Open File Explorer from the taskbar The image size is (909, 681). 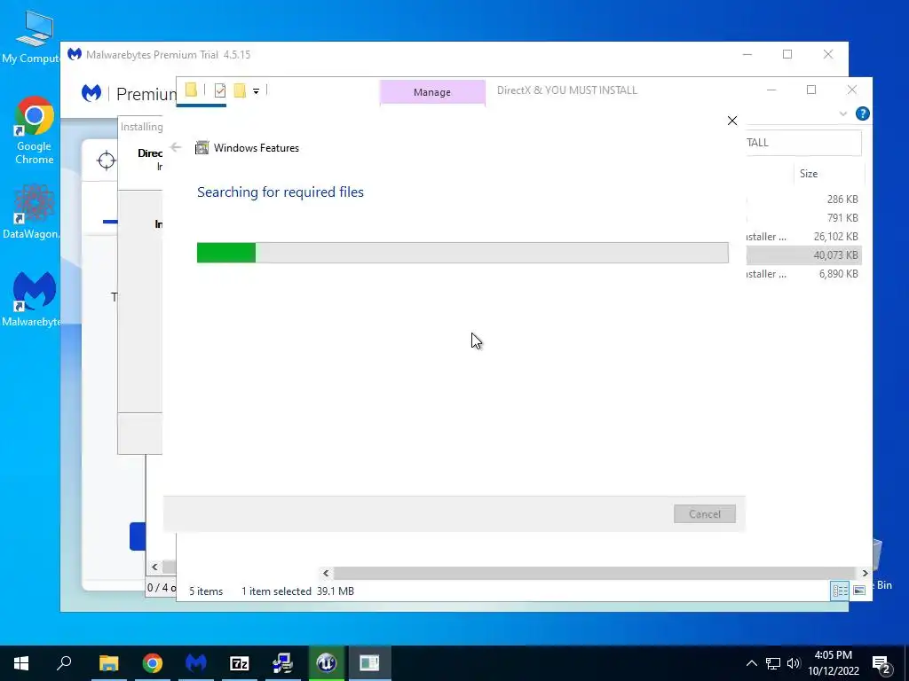coord(108,663)
